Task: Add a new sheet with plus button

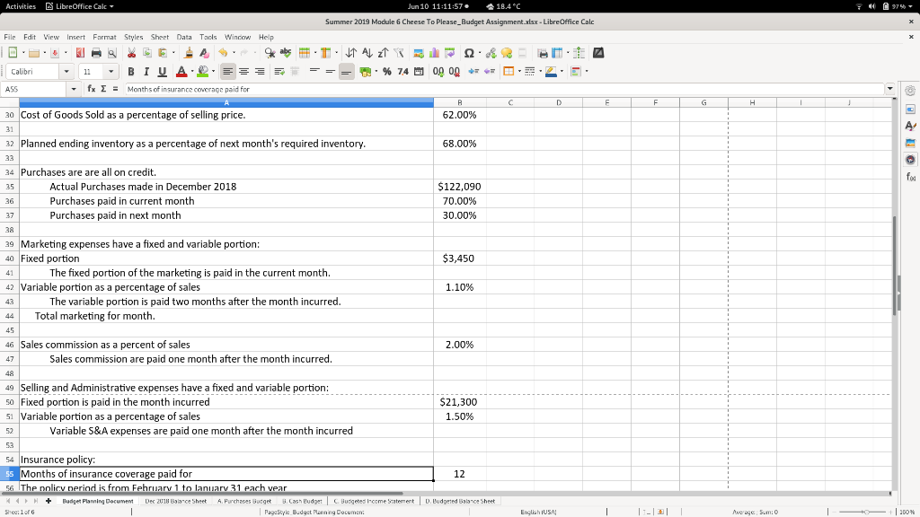Action: click(x=49, y=501)
